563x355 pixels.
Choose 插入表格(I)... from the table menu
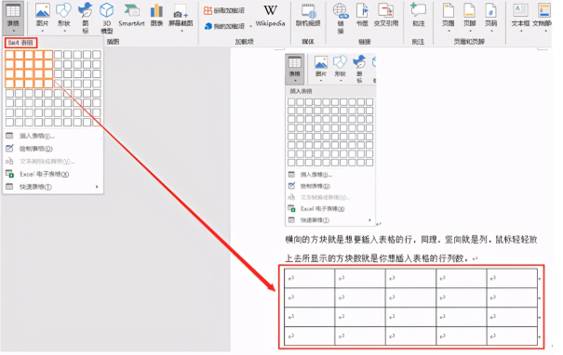(x=53, y=136)
